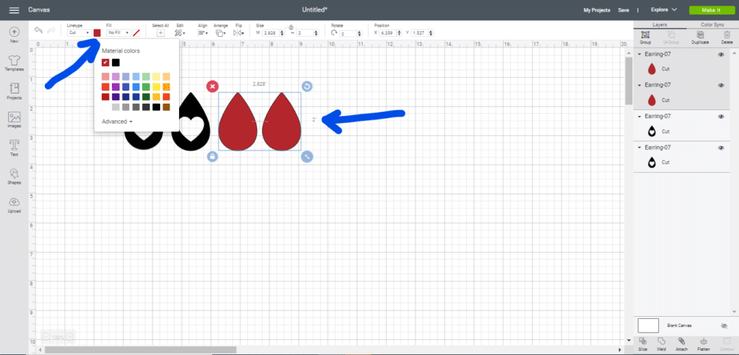Open the Explore machine selector
This screenshot has width=739, height=355.
(664, 9)
